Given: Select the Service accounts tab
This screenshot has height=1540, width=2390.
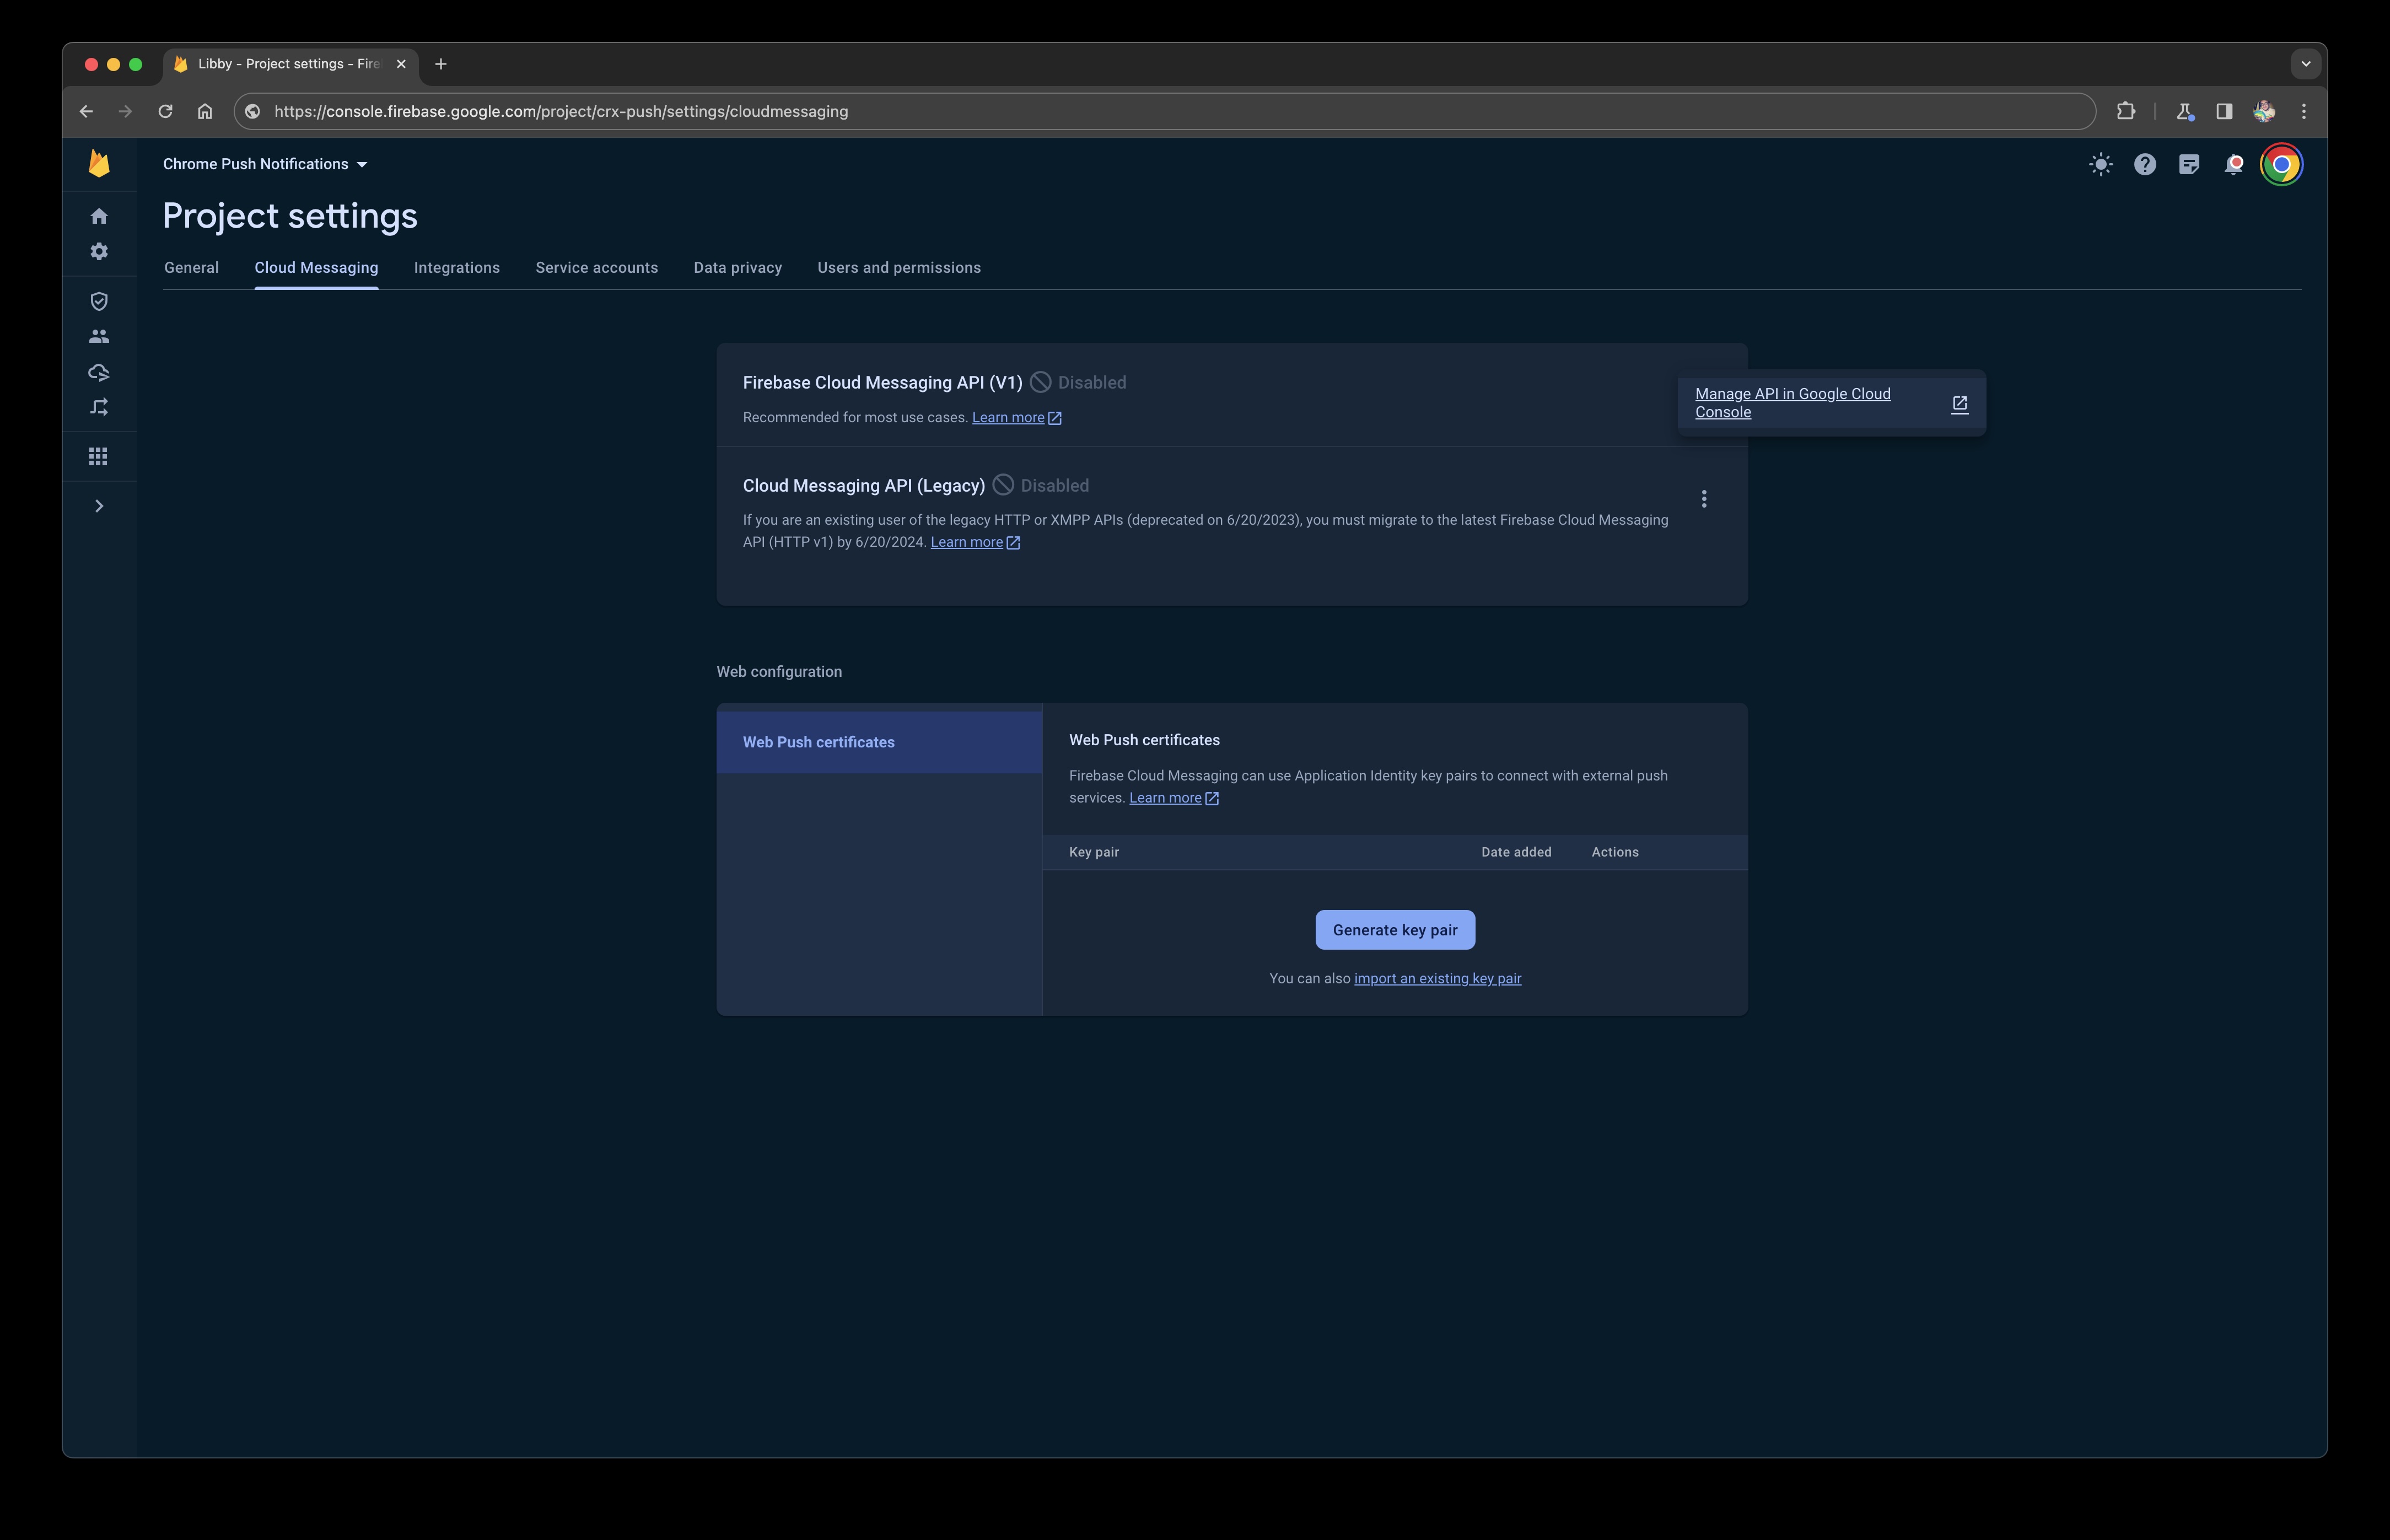Looking at the screenshot, I should (596, 267).
